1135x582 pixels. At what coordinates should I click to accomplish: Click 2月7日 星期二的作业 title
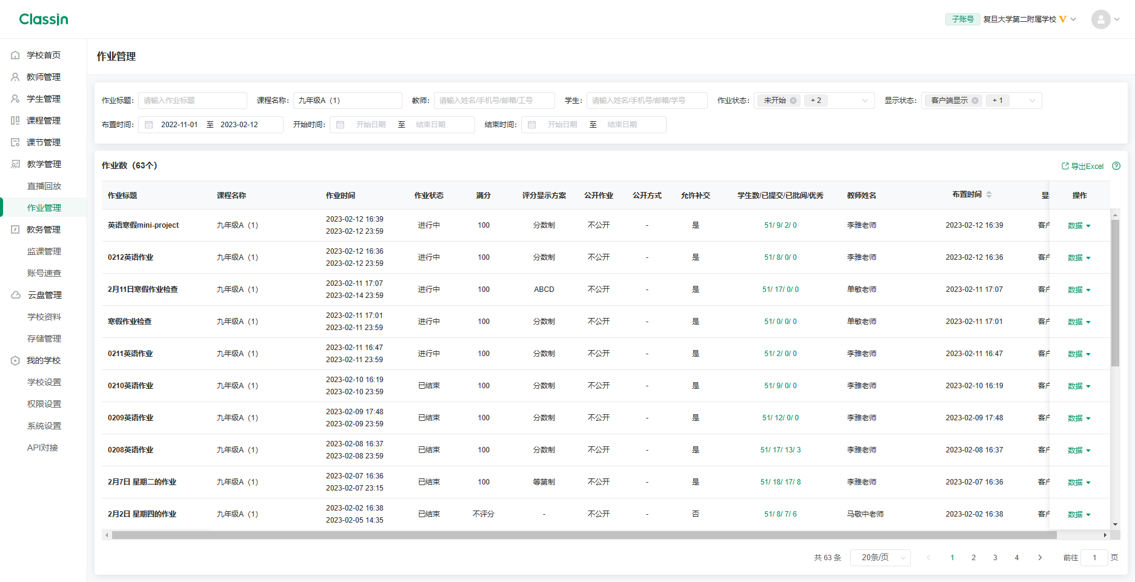[142, 482]
